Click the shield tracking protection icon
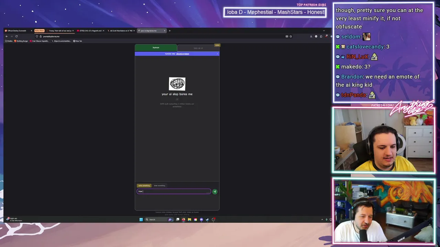This screenshot has width=440, height=247. tap(37, 36)
